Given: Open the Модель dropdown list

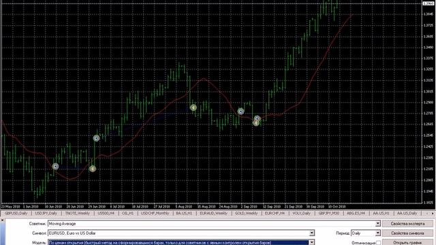Looking at the screenshot, I should click(x=312, y=242).
